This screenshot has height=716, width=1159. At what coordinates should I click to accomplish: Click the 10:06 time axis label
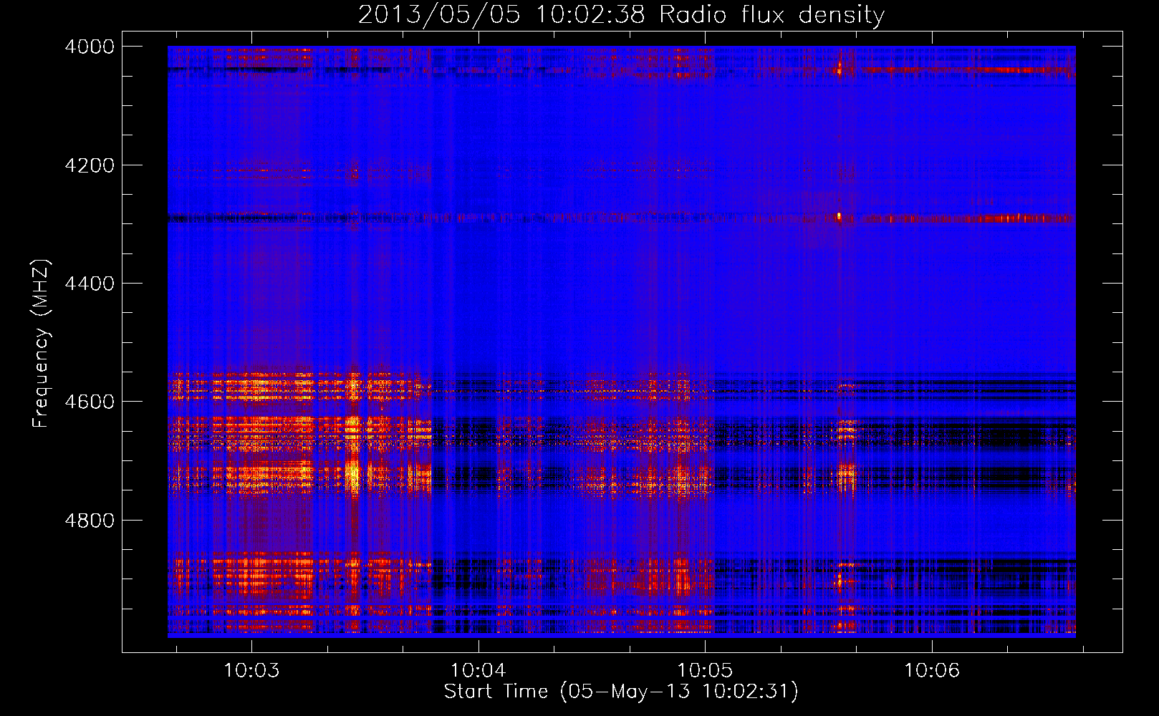tap(932, 670)
